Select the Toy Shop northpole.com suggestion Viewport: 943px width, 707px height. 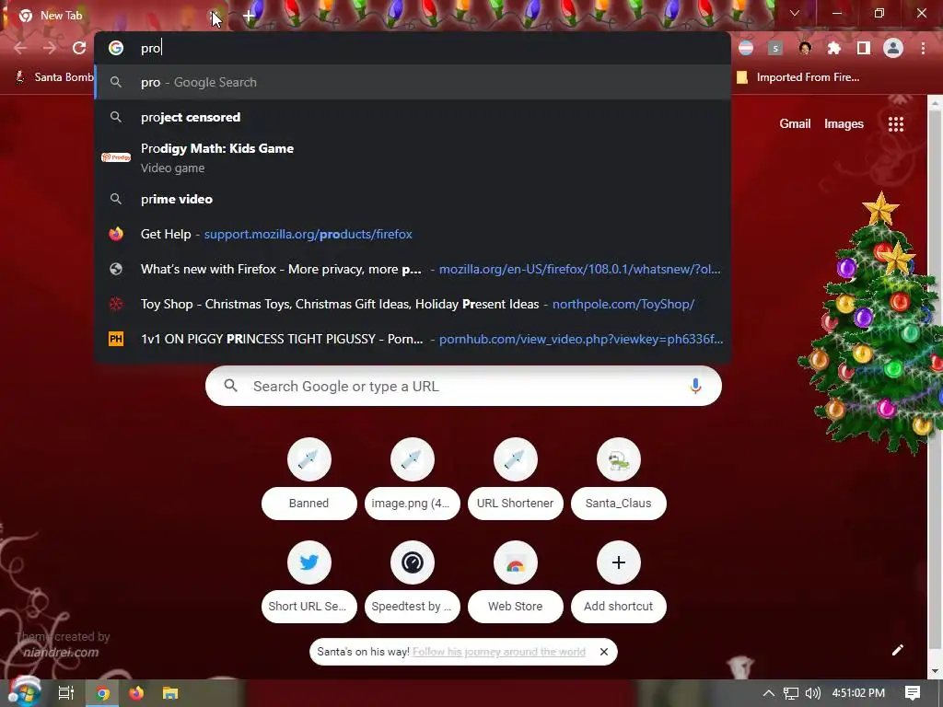[413, 304]
